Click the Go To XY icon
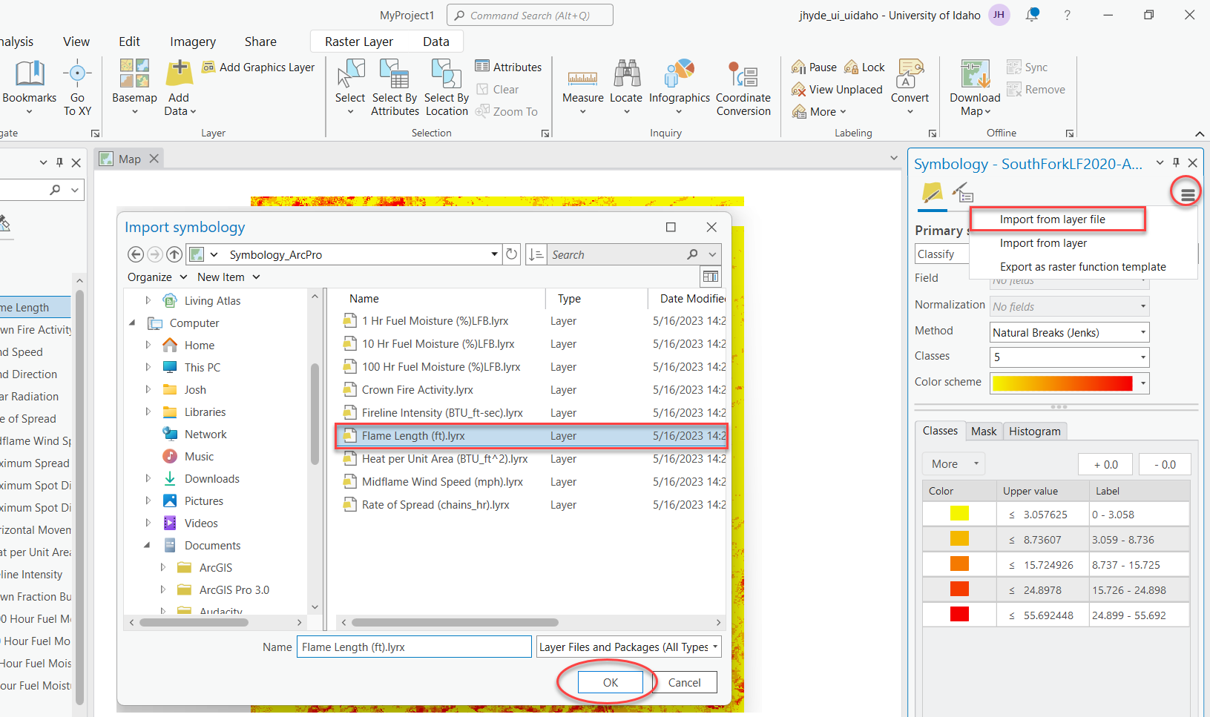 (x=77, y=74)
